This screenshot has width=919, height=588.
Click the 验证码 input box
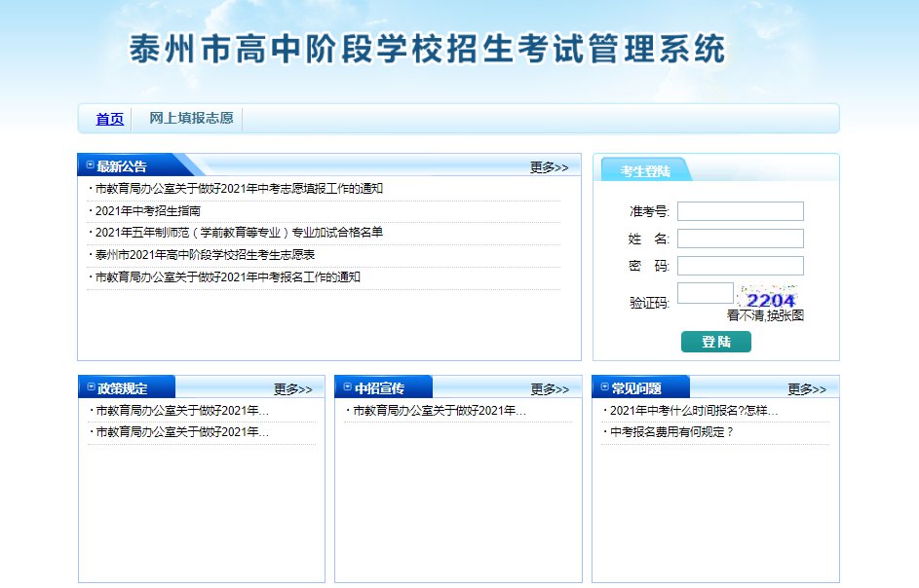705,293
